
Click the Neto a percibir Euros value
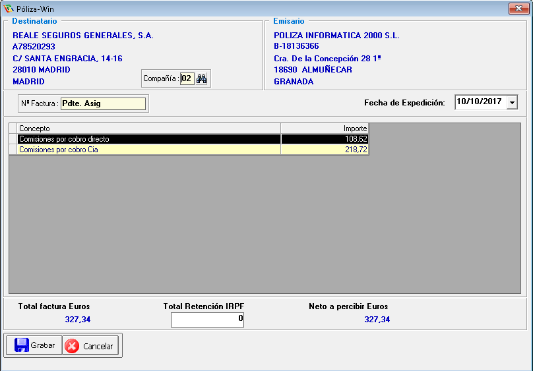click(377, 320)
